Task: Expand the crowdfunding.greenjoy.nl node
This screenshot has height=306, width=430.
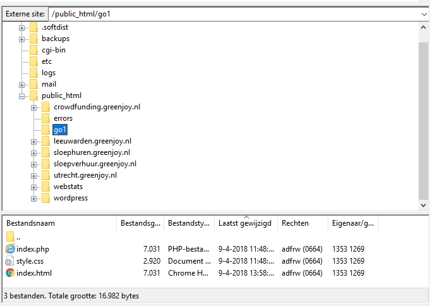Action: (x=33, y=107)
